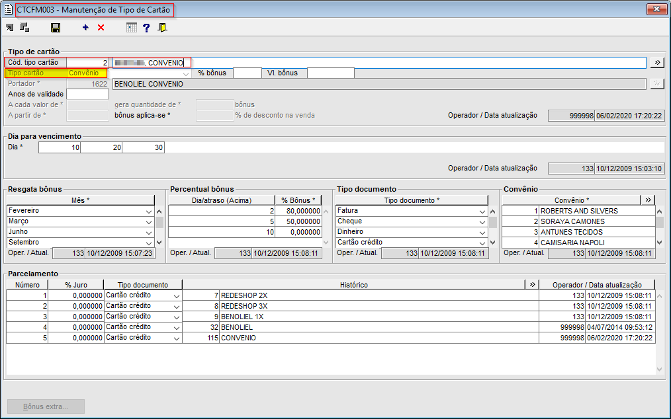Click the arrows button in Histórico column header
This screenshot has height=419, width=671.
pyautogui.click(x=531, y=285)
